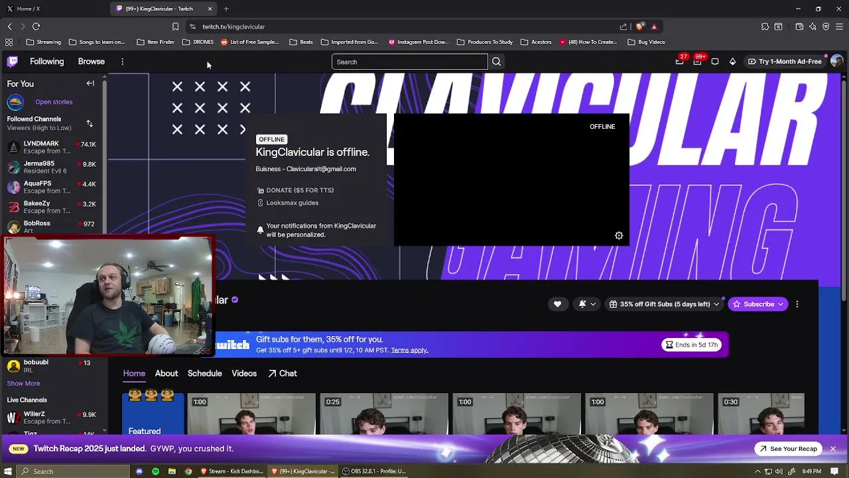Open the volume speaker icon in the system tray

click(779, 471)
